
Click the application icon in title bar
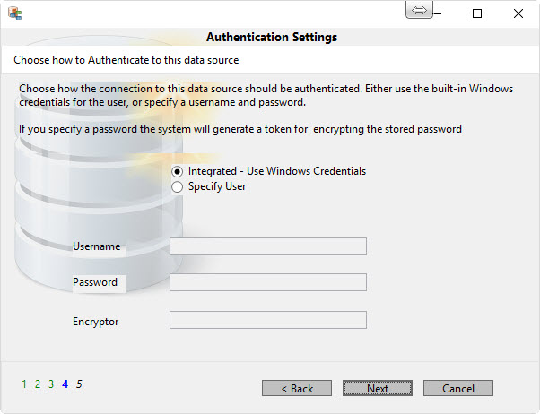15,13
